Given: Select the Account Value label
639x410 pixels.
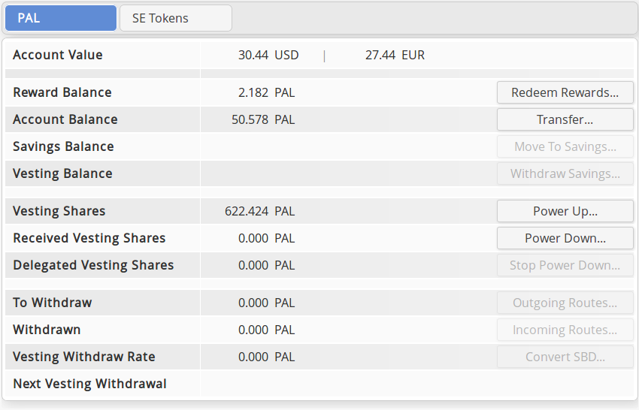Looking at the screenshot, I should 58,55.
